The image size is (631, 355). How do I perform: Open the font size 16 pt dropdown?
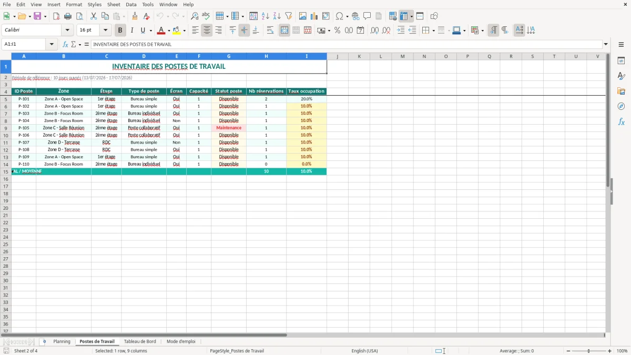(x=105, y=31)
